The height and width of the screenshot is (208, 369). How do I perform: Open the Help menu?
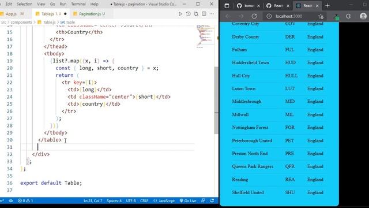point(95,4)
